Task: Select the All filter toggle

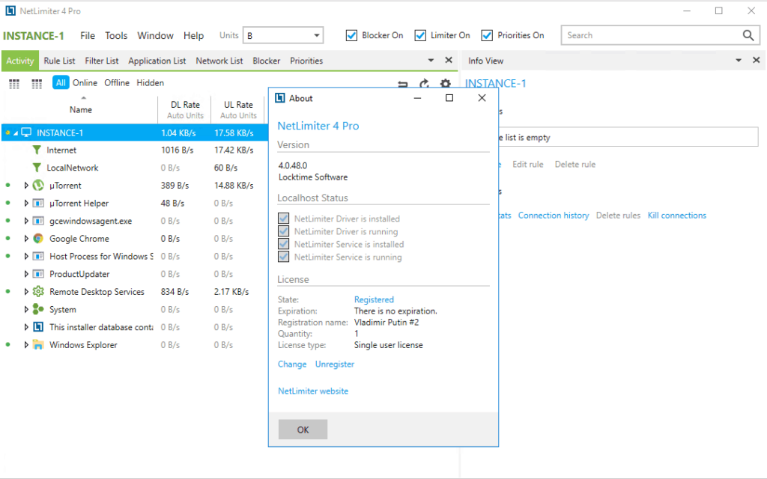Action: pos(61,82)
